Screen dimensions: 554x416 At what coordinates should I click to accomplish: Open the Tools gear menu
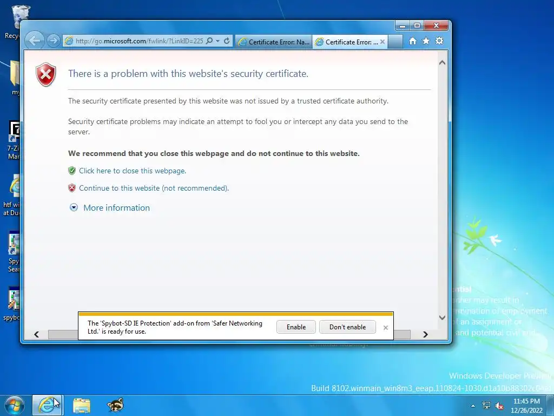(x=439, y=41)
